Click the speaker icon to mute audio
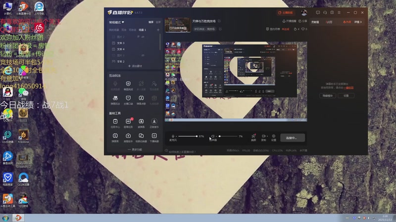396x222 pixels. coord(213,136)
